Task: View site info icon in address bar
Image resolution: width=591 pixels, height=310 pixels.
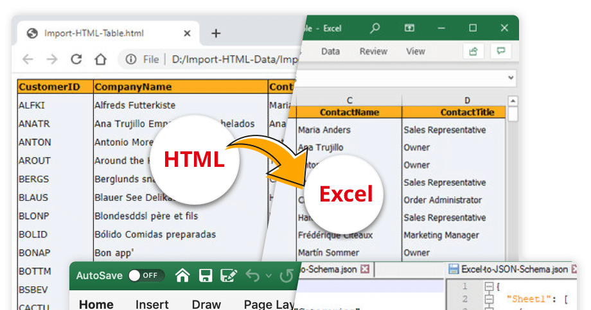Action: (x=131, y=59)
